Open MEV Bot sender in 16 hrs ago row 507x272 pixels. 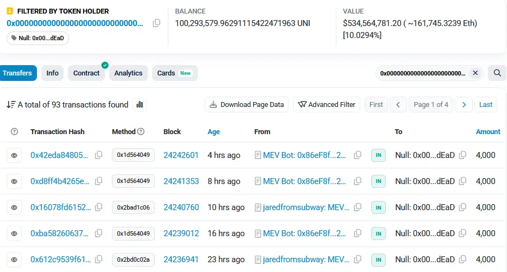point(305,233)
